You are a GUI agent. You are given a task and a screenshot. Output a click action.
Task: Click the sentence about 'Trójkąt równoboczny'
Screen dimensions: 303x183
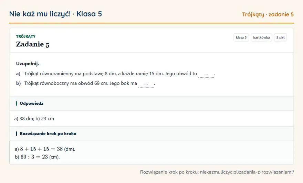click(81, 83)
